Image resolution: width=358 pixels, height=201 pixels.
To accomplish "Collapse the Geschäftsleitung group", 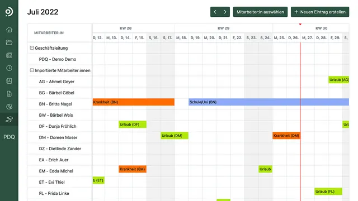I will (32, 48).
